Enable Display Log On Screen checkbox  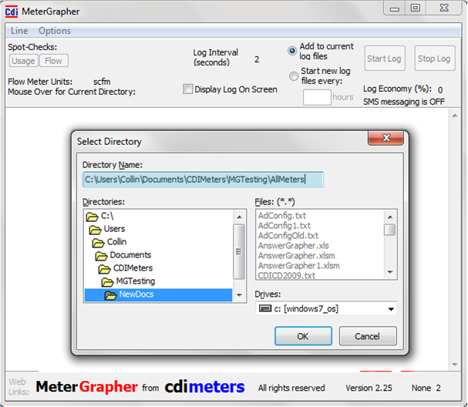tap(187, 89)
